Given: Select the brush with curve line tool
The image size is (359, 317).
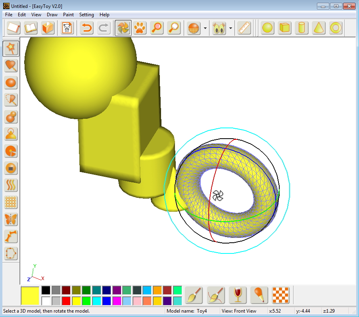Looking at the screenshot, I should 216,295.
